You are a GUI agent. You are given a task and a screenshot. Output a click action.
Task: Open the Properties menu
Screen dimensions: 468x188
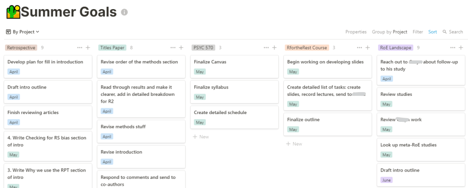[356, 32]
